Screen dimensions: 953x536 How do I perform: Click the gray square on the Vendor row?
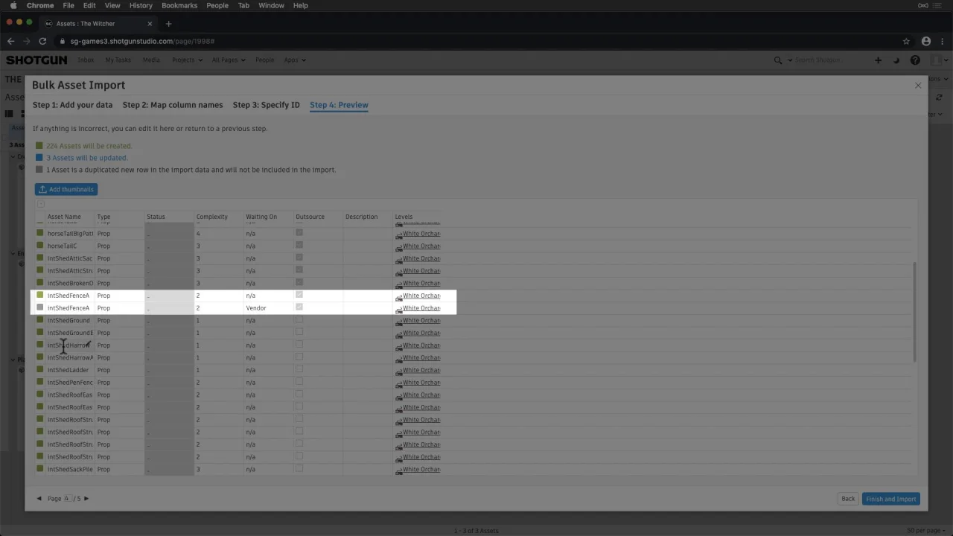(x=40, y=307)
